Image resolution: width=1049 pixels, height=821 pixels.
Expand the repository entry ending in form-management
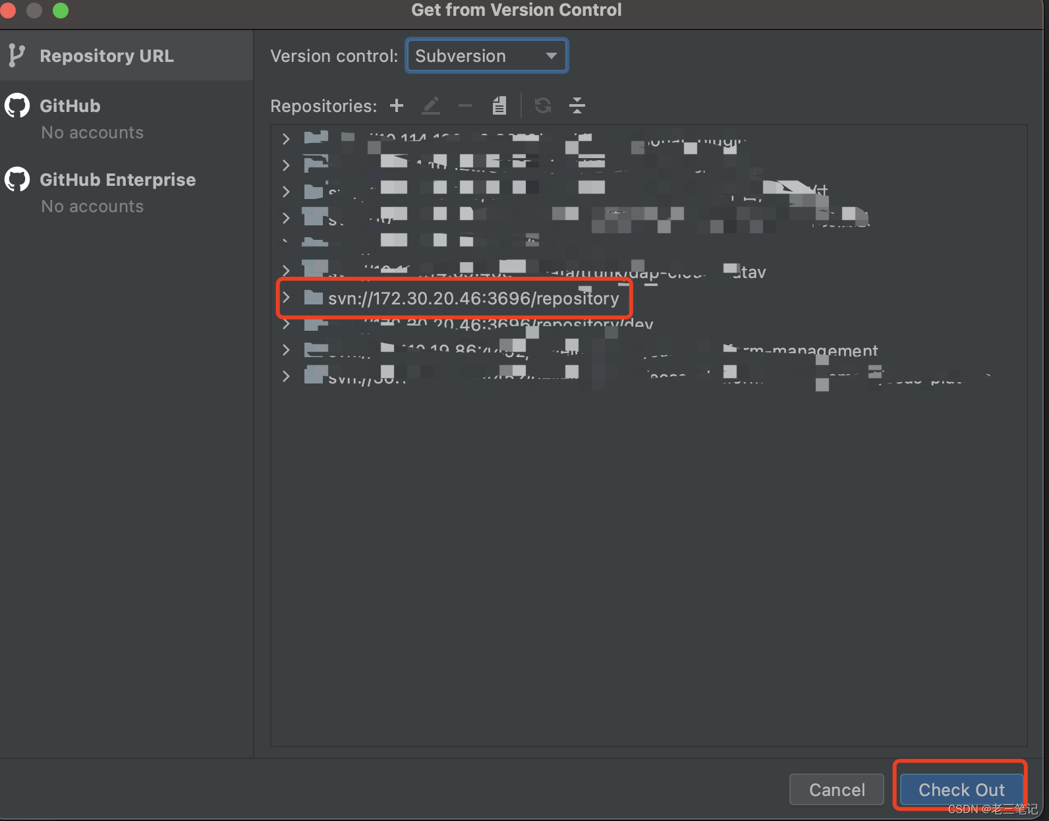click(286, 350)
